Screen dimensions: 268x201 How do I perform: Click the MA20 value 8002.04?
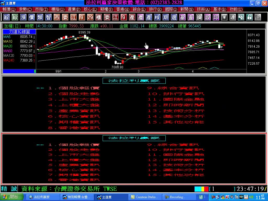(x=26, y=46)
